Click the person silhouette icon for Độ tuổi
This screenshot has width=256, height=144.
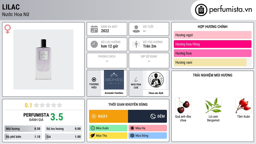tap(136, 29)
